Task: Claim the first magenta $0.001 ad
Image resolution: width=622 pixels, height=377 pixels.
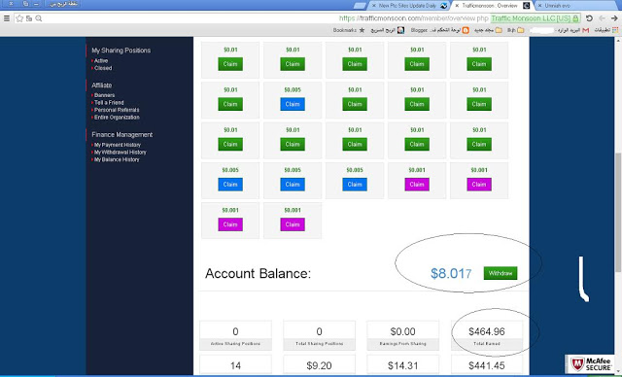Action: pos(417,185)
